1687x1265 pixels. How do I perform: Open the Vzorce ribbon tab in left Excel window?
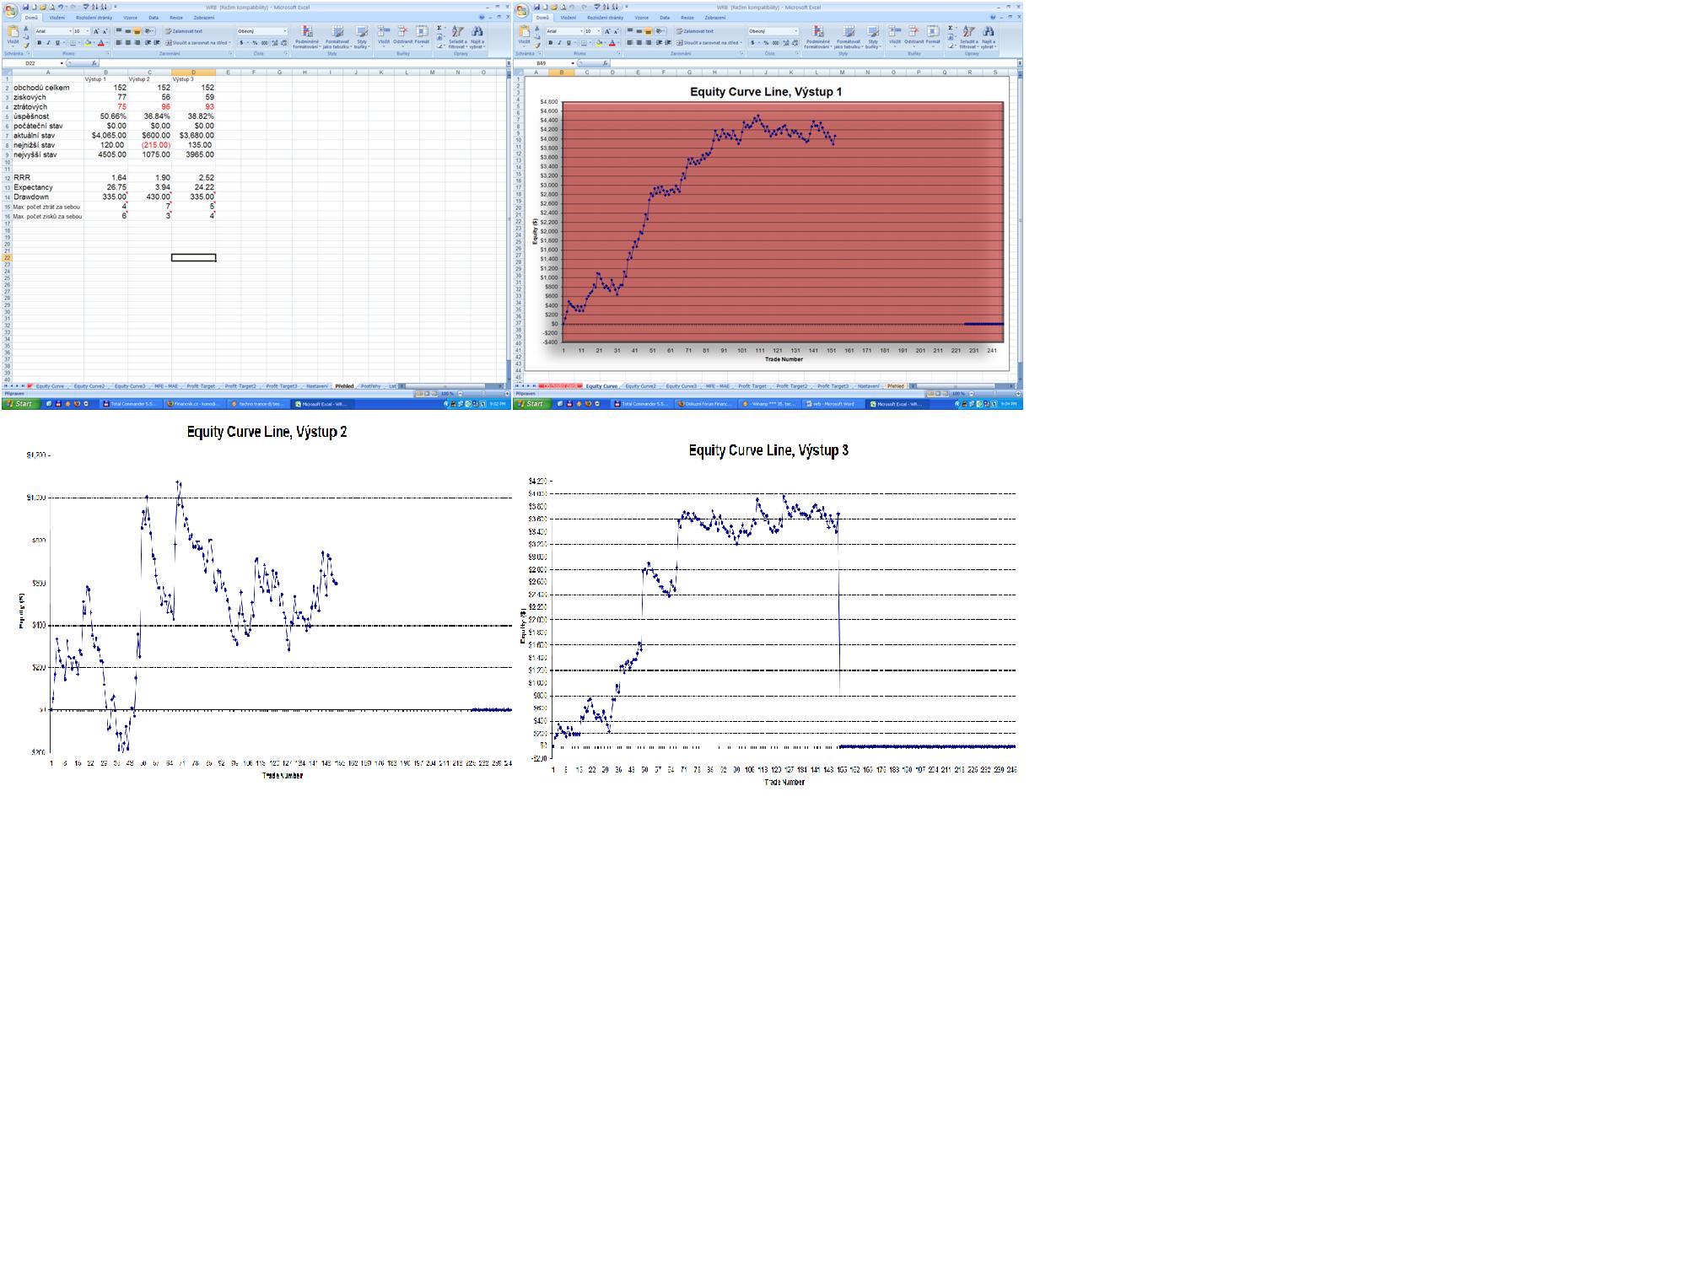point(131,18)
